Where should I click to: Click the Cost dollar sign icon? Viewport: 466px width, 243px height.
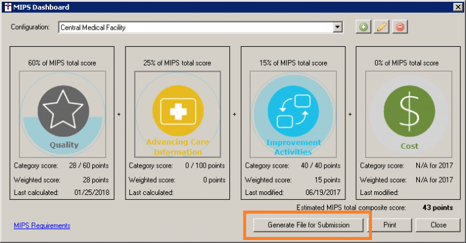(408, 112)
